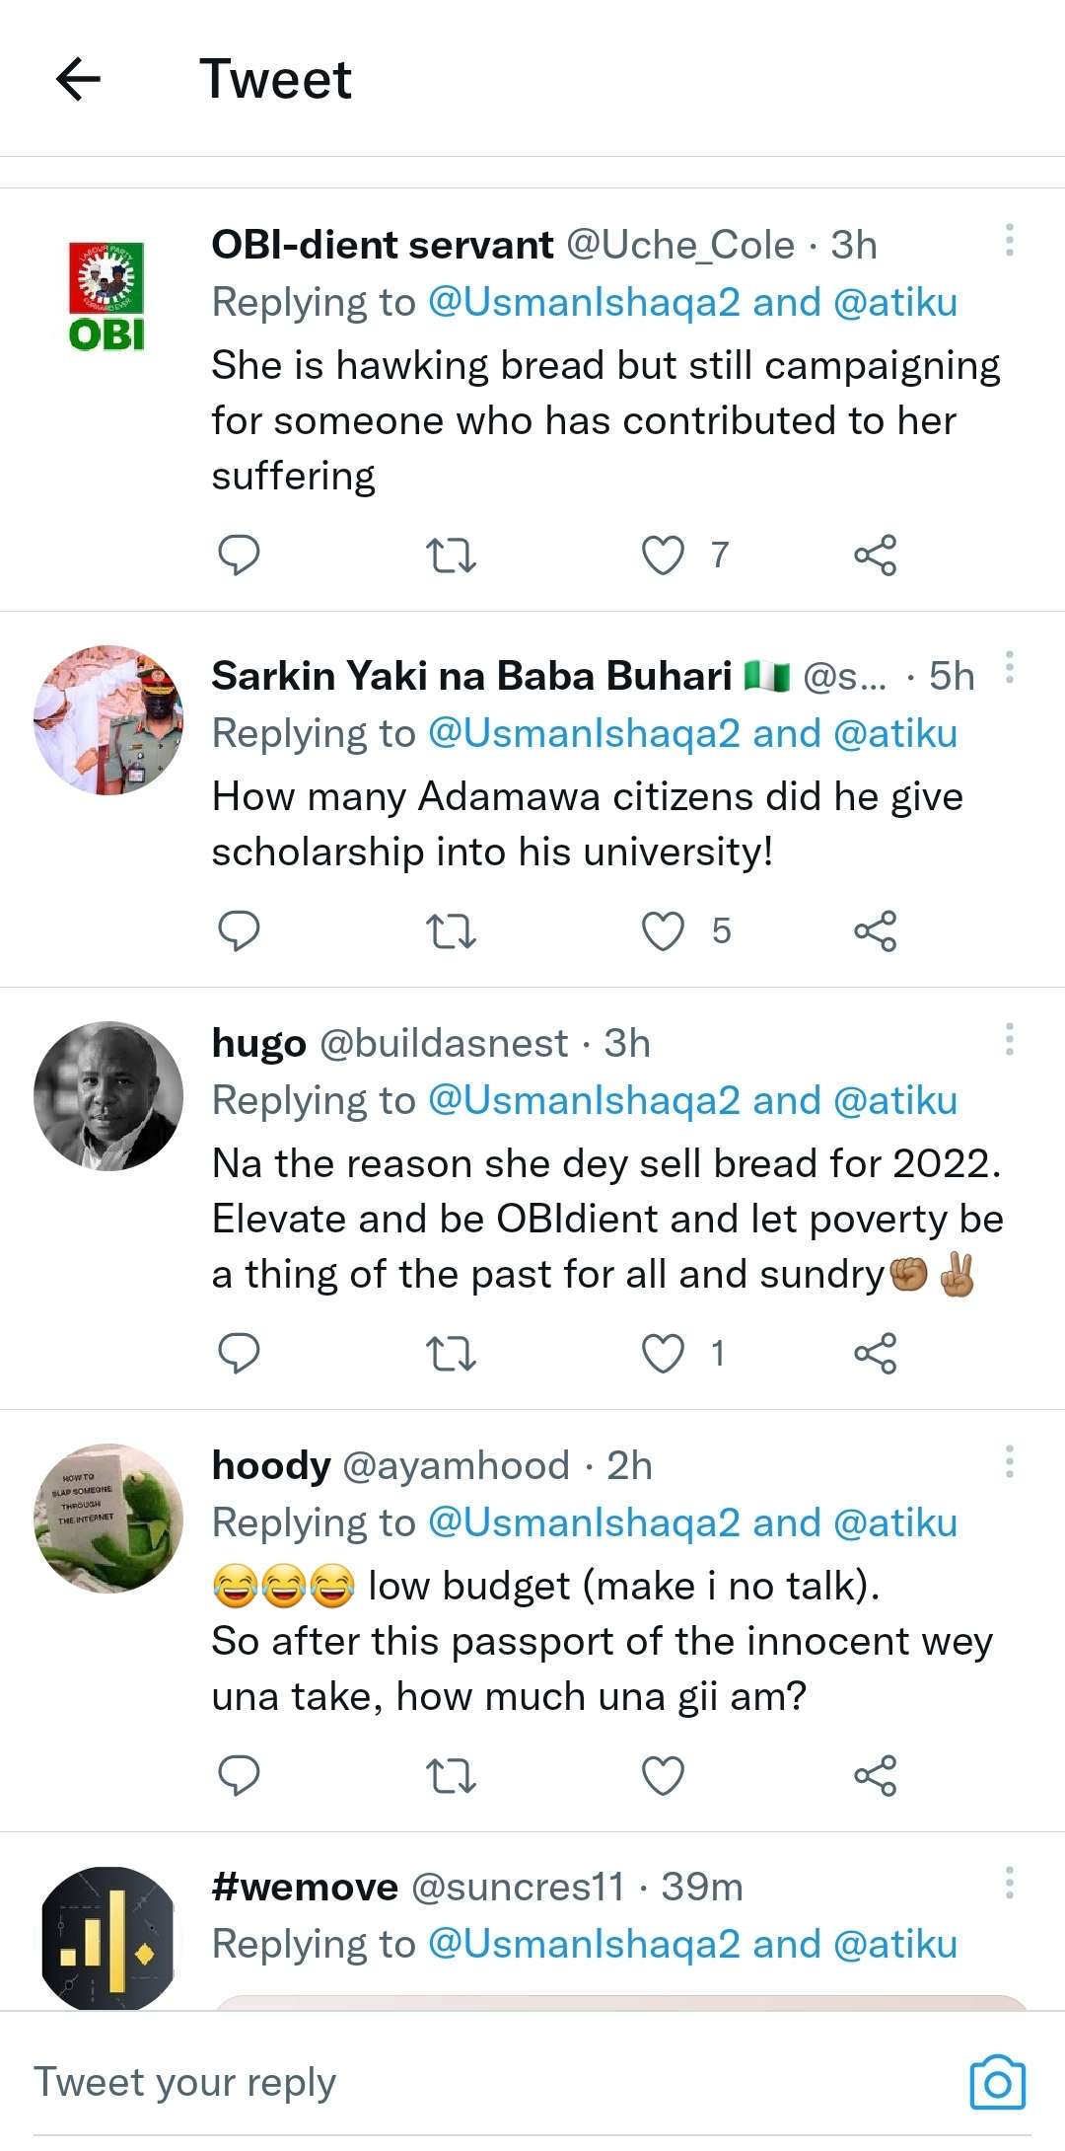Retweet hoody's low budget tweet

click(x=451, y=1776)
